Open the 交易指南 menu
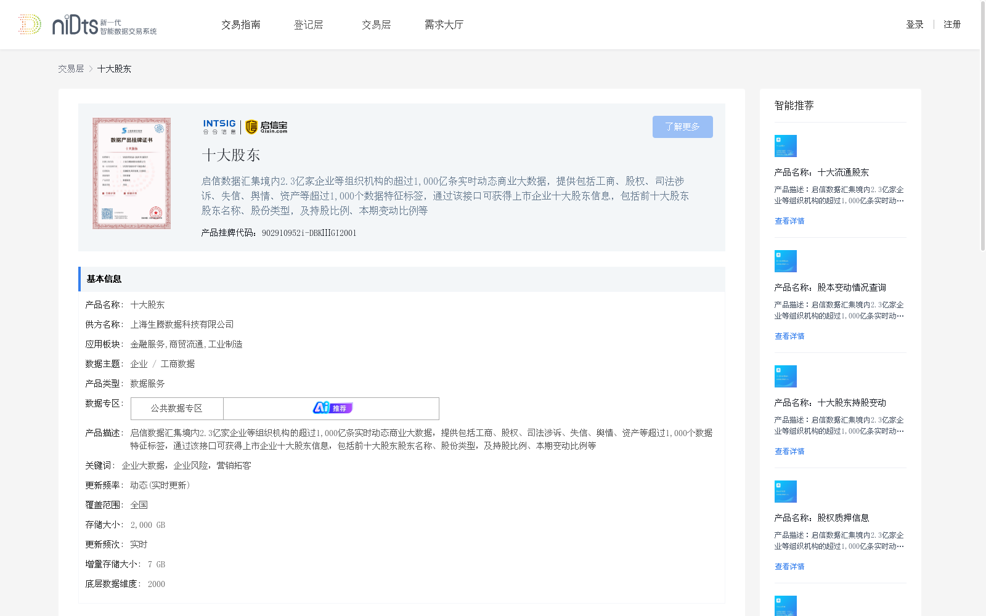Screen dimensions: 986x616 pyautogui.click(x=241, y=25)
